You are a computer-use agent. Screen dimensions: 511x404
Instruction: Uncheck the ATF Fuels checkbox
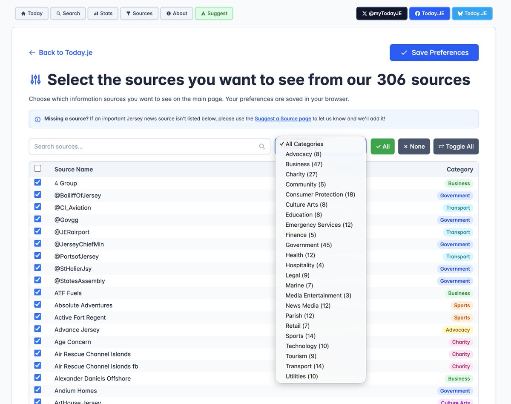pyautogui.click(x=37, y=292)
